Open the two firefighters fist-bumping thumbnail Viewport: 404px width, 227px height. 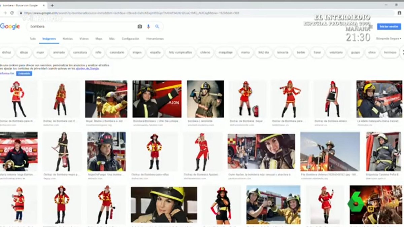(x=273, y=205)
